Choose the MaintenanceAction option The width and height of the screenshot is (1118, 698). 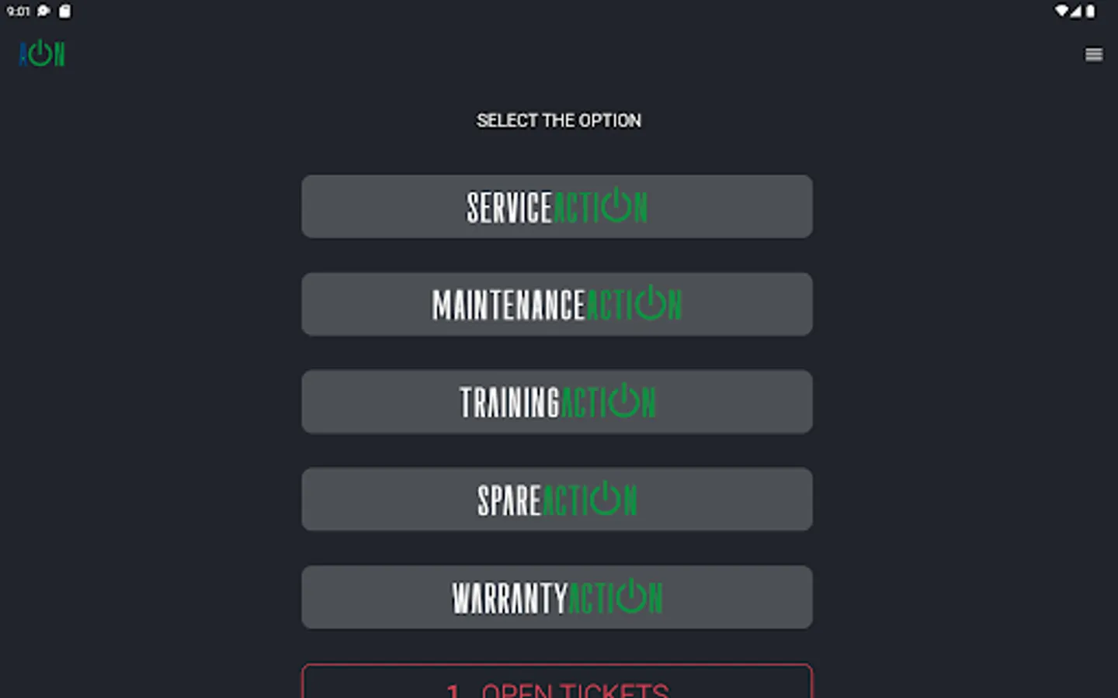coord(557,304)
